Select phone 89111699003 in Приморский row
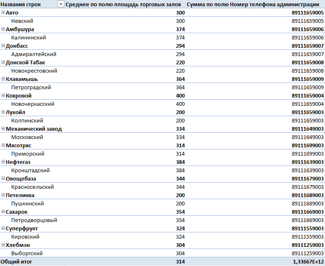This screenshot has height=266, width=325. click(308, 154)
